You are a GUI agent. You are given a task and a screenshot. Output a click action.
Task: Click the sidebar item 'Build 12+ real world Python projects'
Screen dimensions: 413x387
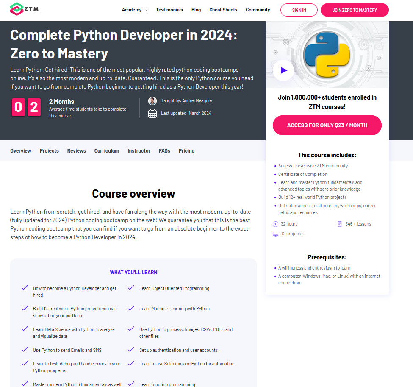pos(312,197)
